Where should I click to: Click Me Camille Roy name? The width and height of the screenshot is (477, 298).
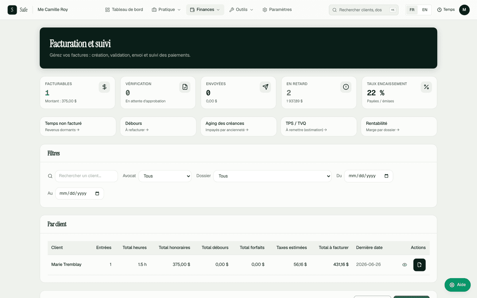click(x=52, y=10)
